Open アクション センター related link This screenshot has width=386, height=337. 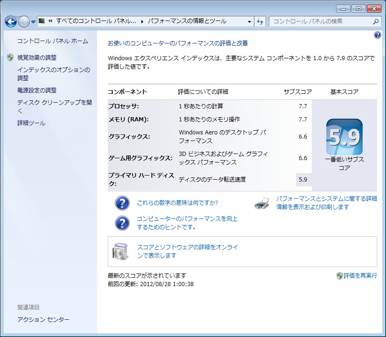(43, 319)
